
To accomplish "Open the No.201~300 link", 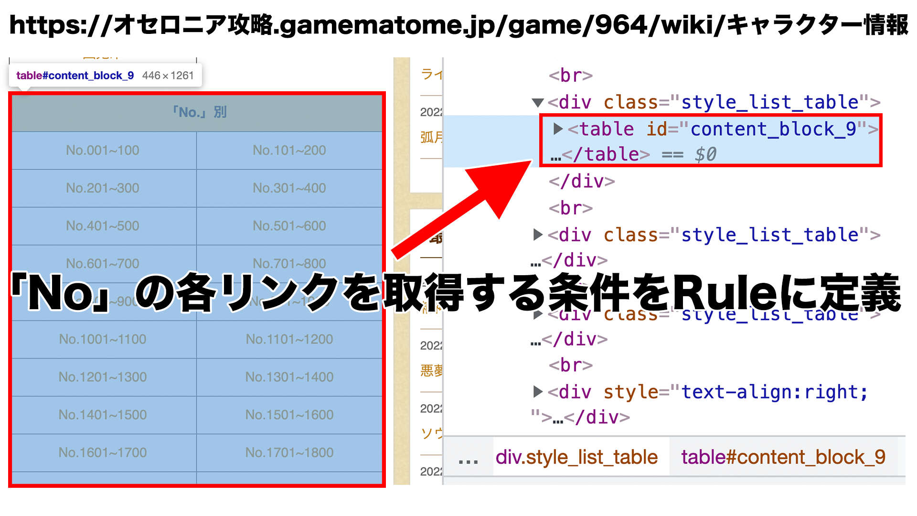I will [x=103, y=188].
